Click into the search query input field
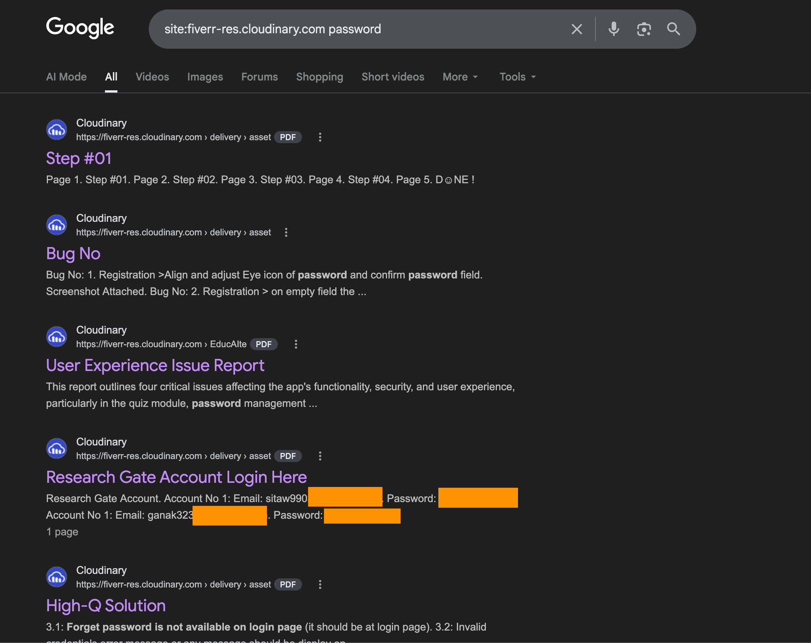The width and height of the screenshot is (811, 643). 359,29
